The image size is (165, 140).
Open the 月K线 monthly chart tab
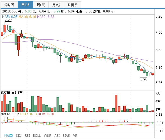(56, 5)
